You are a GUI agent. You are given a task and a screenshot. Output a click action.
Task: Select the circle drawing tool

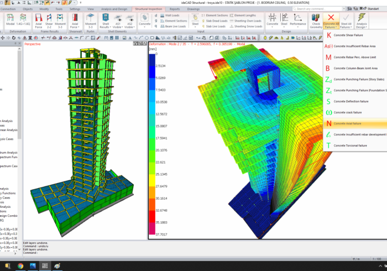click(147, 38)
